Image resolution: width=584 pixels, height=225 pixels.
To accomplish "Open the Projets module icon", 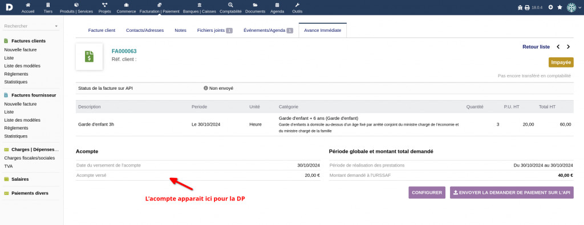I will pos(105,5).
